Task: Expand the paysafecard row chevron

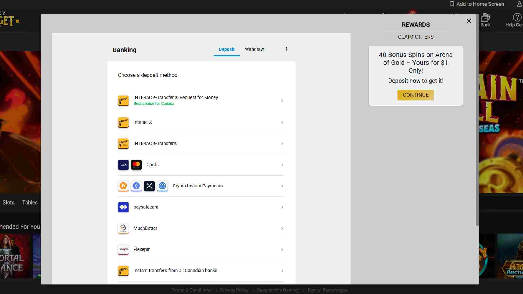Action: (282, 207)
